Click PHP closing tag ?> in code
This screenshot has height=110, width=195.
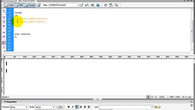point(16,37)
